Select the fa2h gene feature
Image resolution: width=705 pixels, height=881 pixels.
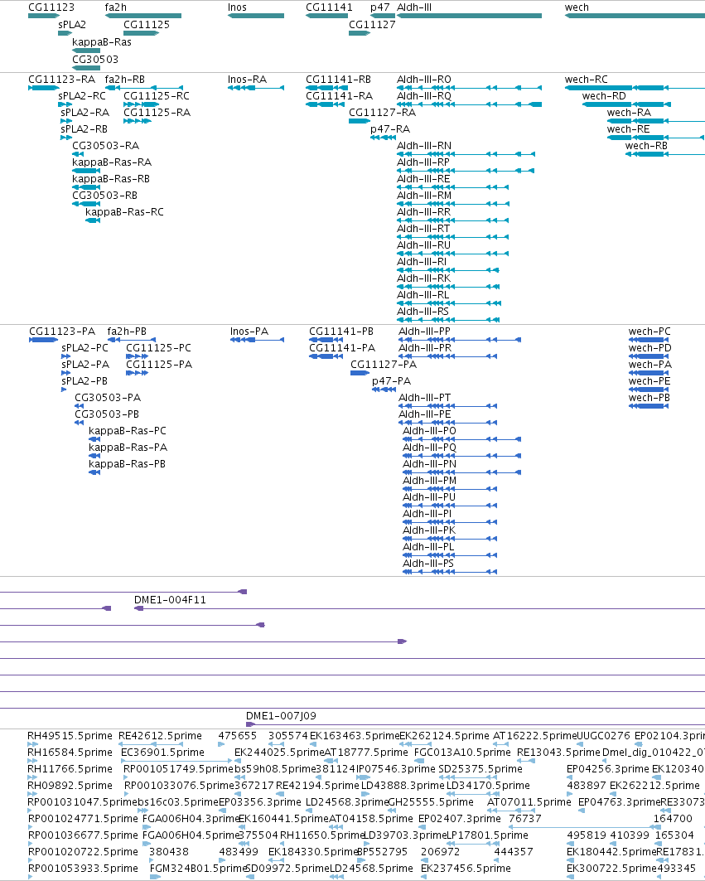coord(143,16)
